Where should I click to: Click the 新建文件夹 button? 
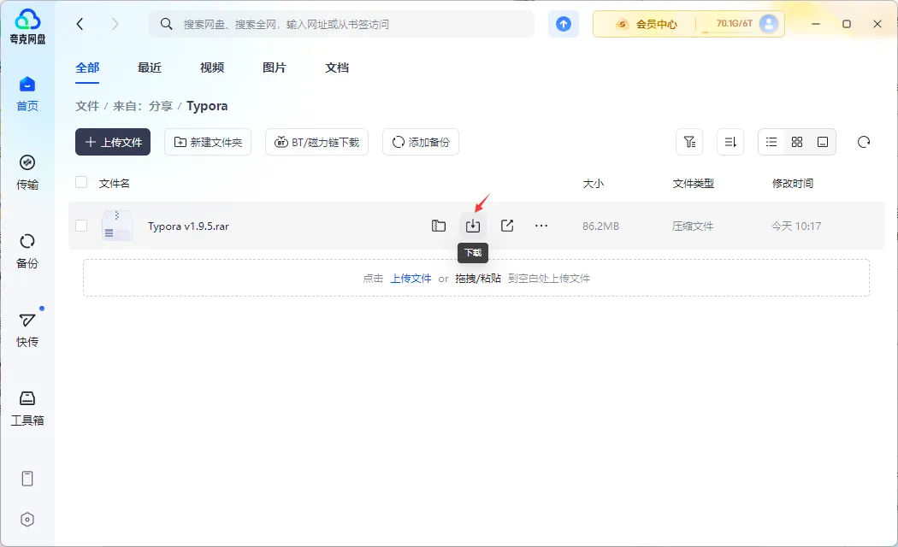208,142
